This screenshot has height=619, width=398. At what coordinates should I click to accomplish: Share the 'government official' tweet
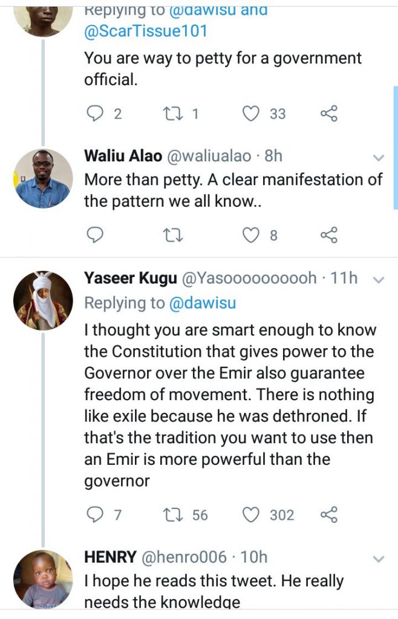pos(328,113)
